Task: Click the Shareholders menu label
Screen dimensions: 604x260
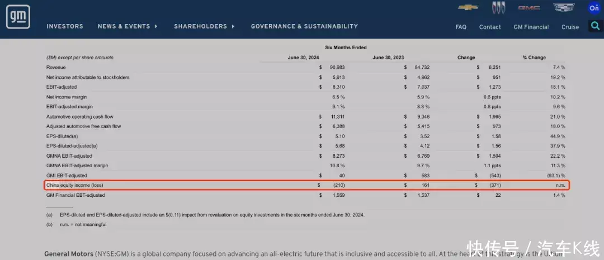Action: click(200, 26)
